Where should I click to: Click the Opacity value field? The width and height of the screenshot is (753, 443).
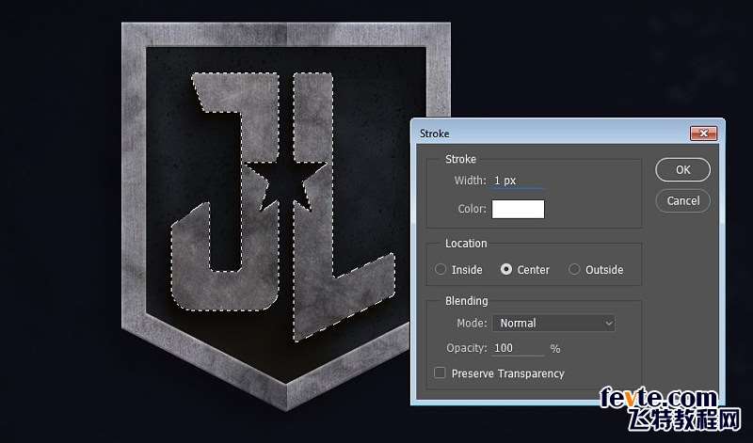(x=518, y=348)
